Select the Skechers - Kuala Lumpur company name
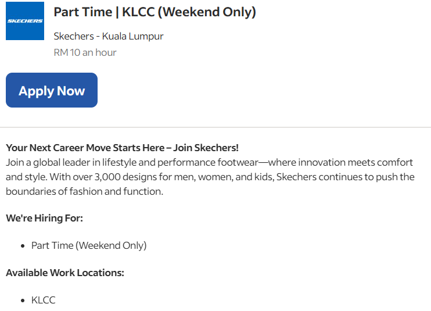Viewport: 431px width, 311px height. (108, 36)
